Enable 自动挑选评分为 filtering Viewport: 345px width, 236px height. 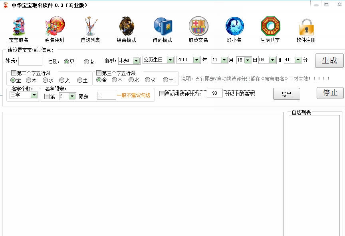click(x=161, y=93)
